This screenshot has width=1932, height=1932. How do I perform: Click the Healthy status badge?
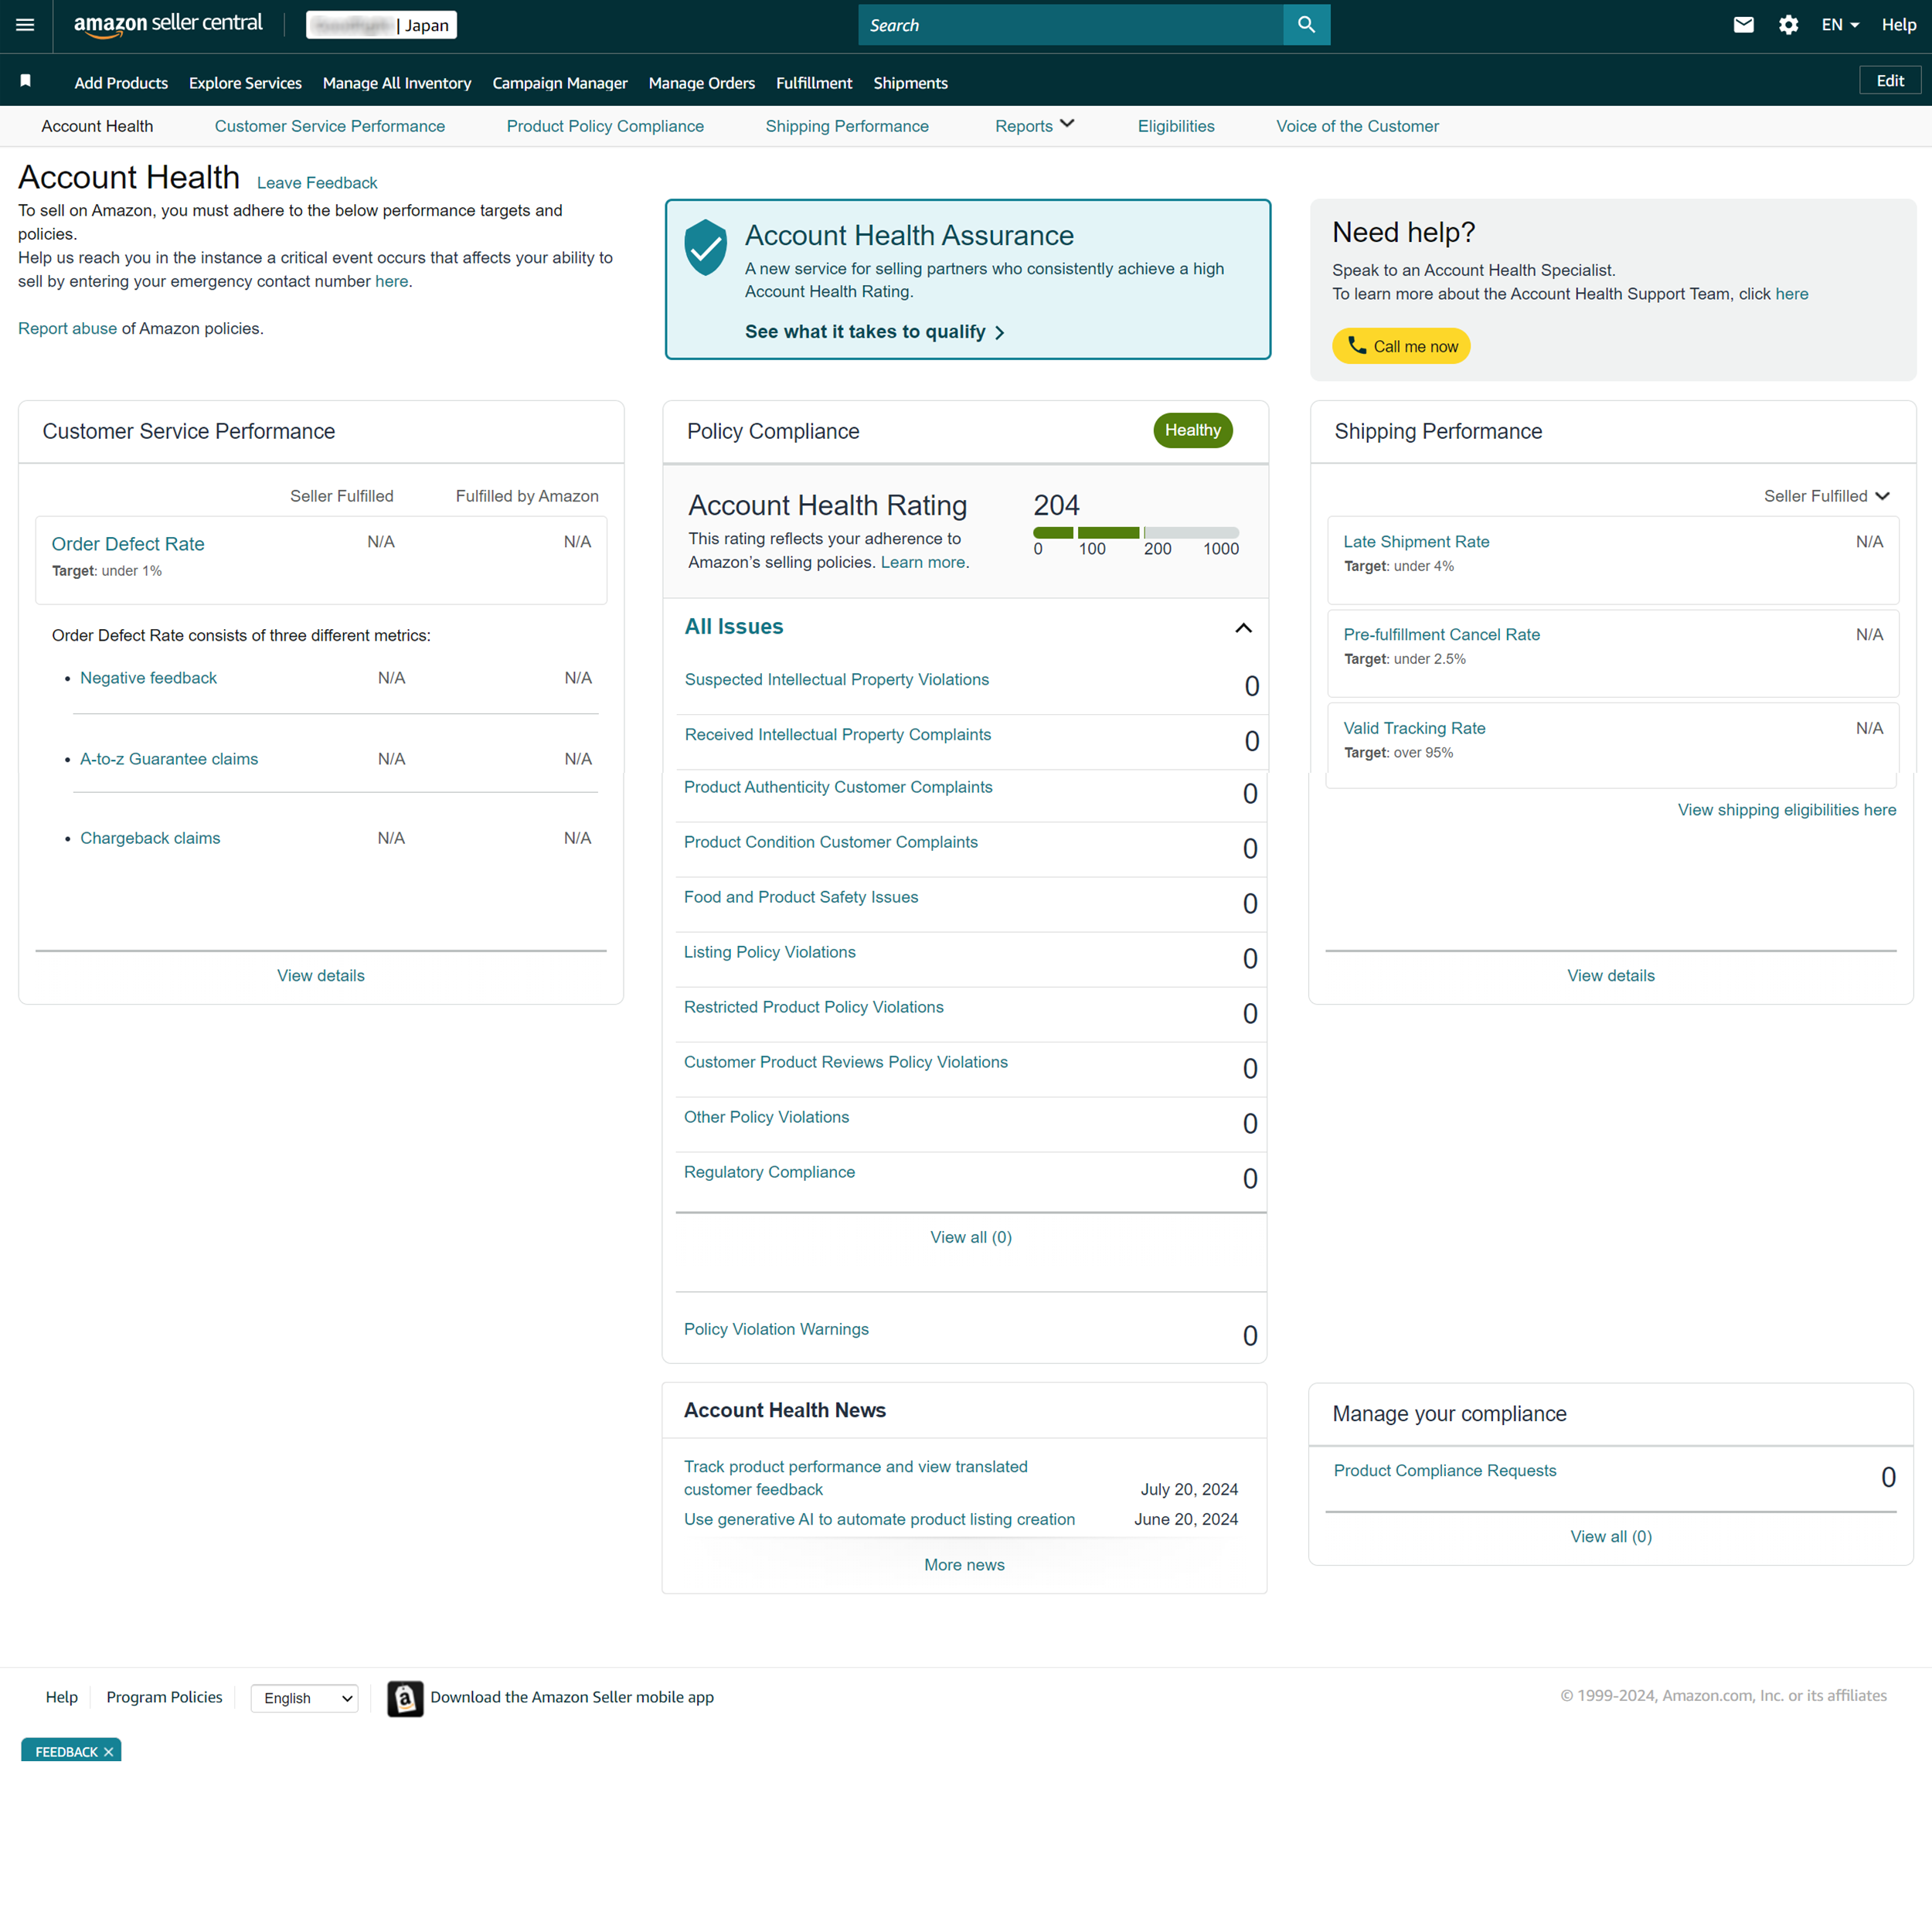1193,430
